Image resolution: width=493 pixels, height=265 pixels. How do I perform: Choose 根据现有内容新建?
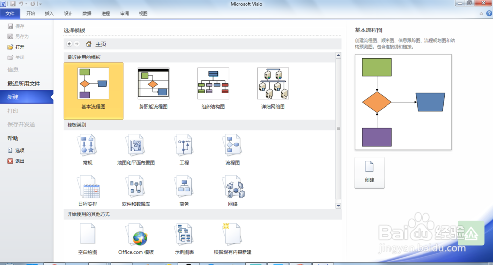(233, 239)
